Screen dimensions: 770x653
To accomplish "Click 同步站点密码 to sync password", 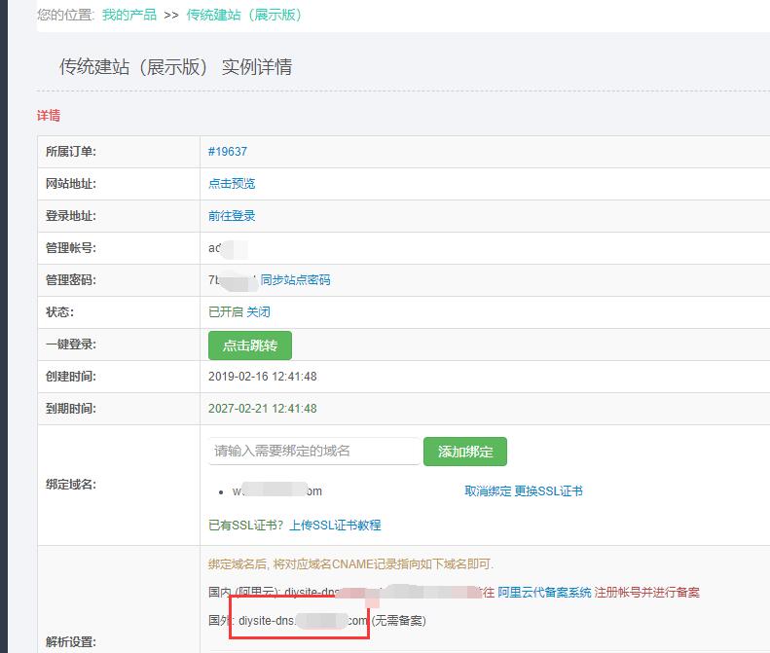I will pyautogui.click(x=295, y=280).
